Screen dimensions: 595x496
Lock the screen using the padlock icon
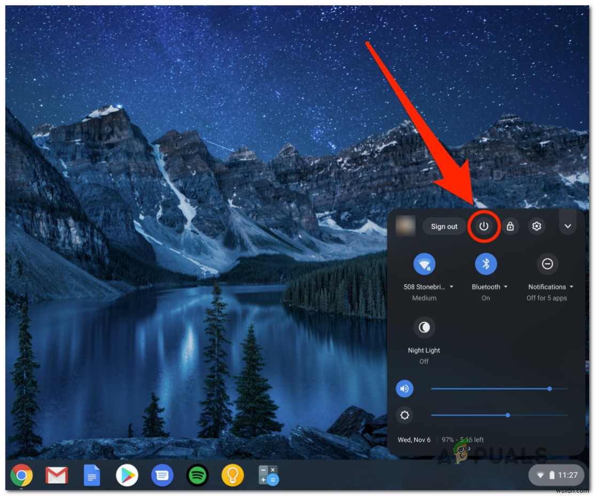[510, 226]
